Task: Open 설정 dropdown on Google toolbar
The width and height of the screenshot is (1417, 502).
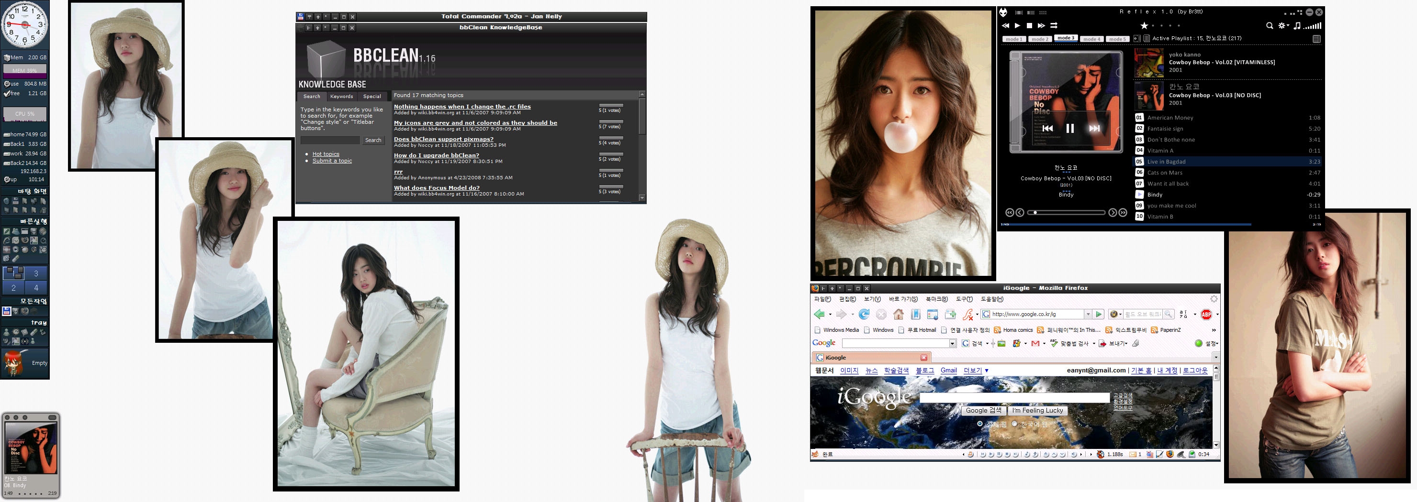Action: 1212,343
